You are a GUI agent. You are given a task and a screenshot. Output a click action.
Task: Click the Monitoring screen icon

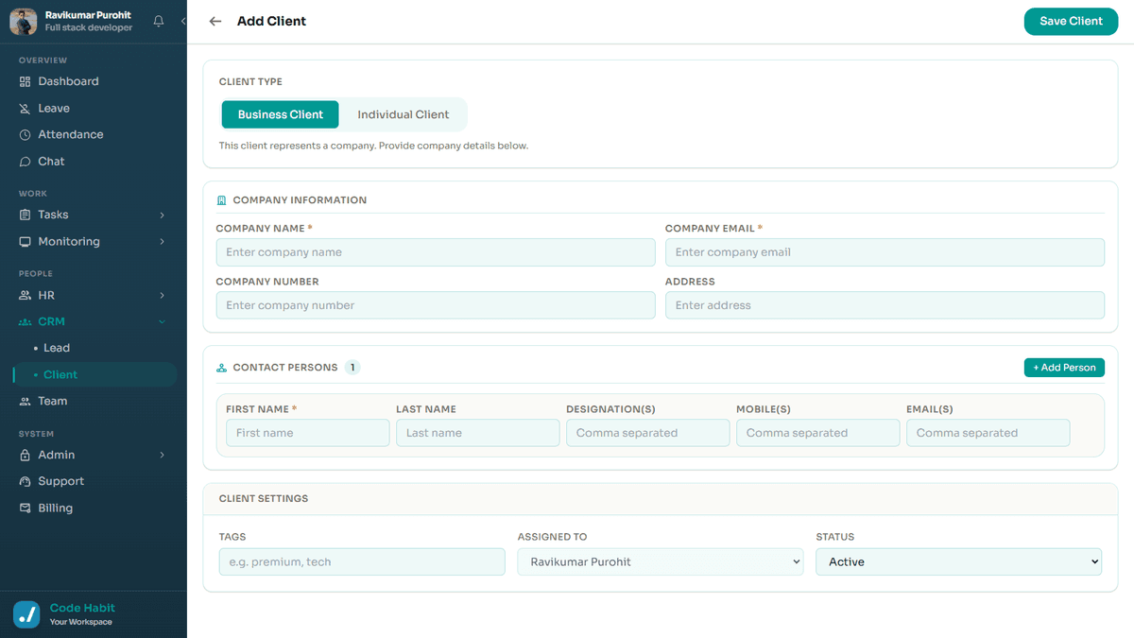tap(26, 242)
